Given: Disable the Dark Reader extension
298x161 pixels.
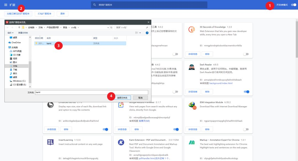Looking at the screenshot, I should tap(246, 92).
